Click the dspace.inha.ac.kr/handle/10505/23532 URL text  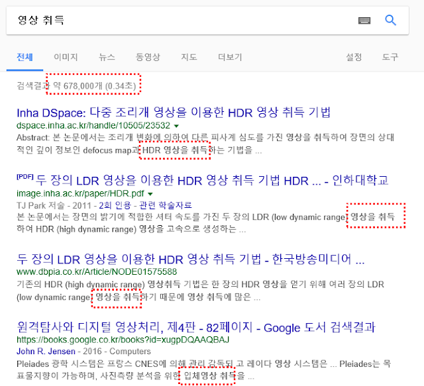(93, 126)
